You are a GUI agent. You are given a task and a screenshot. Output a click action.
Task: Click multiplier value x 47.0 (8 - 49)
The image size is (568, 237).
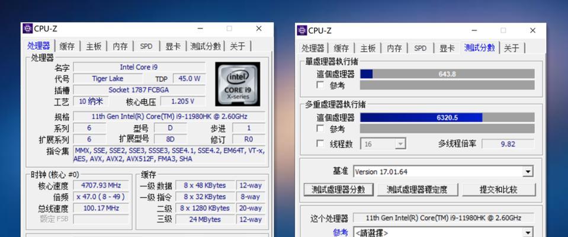pyautogui.click(x=101, y=197)
